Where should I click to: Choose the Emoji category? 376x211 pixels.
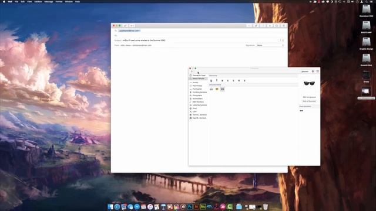tap(198, 108)
